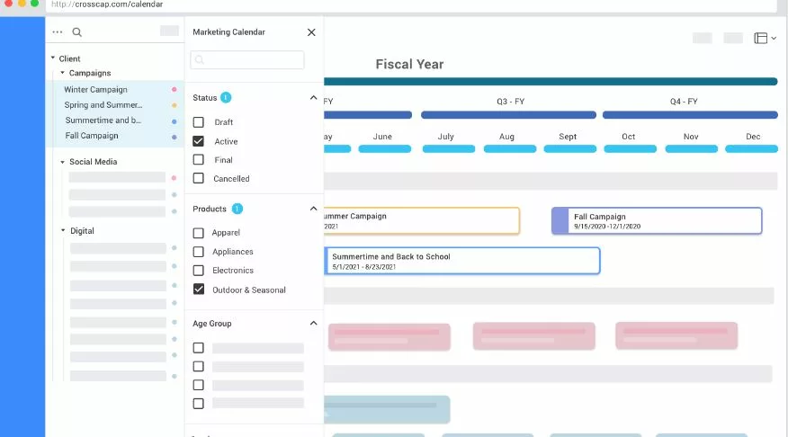The width and height of the screenshot is (788, 437).
Task: Select Summertime and b... campaign item
Action: pos(103,120)
